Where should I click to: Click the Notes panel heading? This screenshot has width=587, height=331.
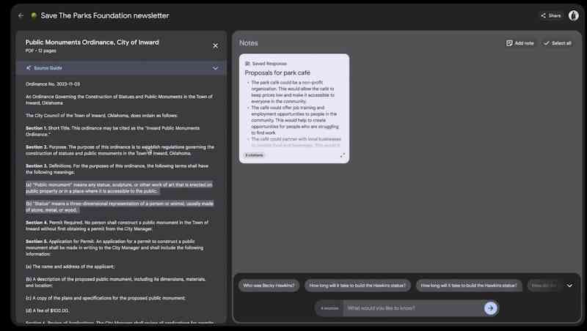pyautogui.click(x=249, y=43)
